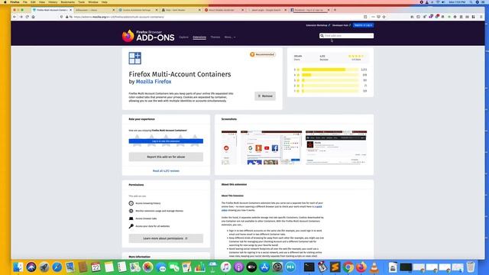Click the Find add-ons search field
489x275 pixels.
click(346, 36)
